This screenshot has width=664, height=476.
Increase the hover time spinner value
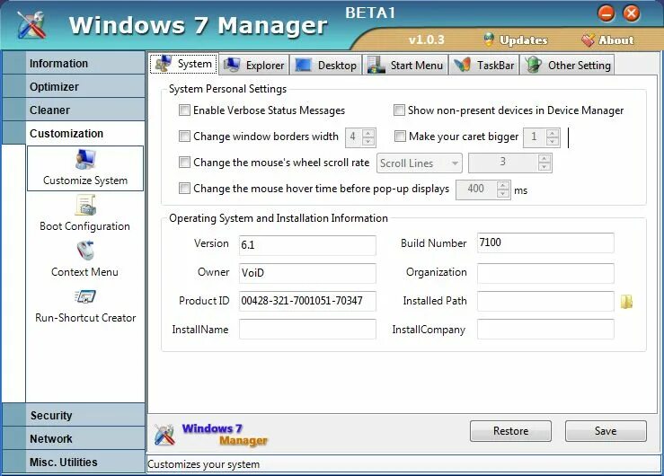tap(502, 185)
